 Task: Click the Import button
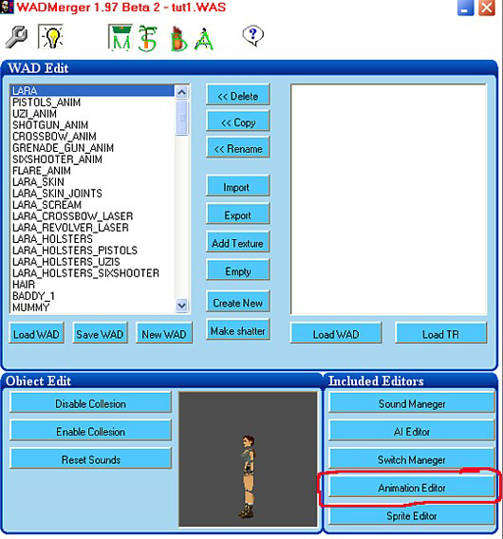pyautogui.click(x=238, y=186)
